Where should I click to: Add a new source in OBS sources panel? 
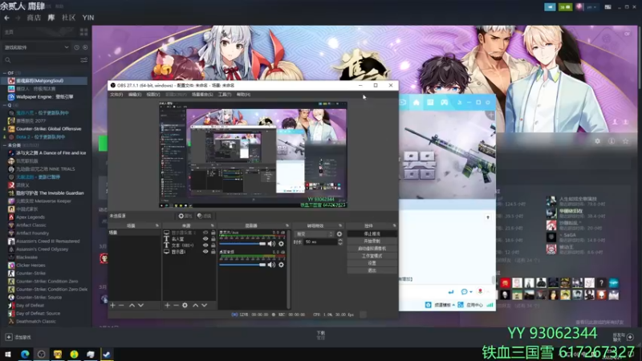pos(167,306)
